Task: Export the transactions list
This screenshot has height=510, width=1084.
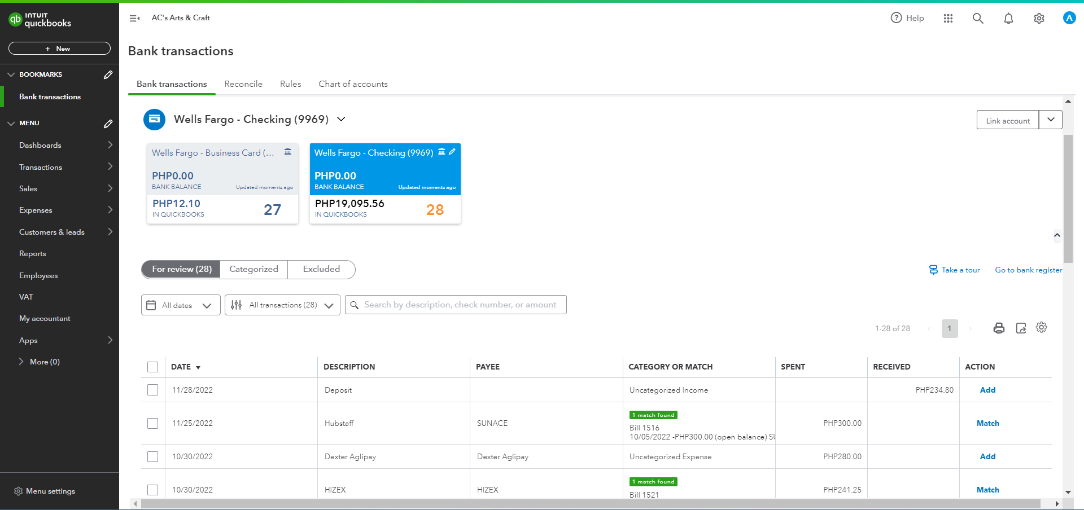Action: (1021, 328)
